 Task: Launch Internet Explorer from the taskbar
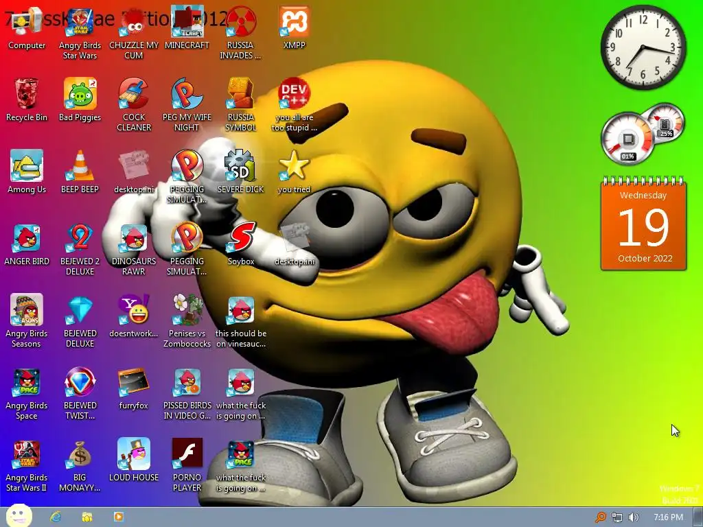[x=56, y=517]
